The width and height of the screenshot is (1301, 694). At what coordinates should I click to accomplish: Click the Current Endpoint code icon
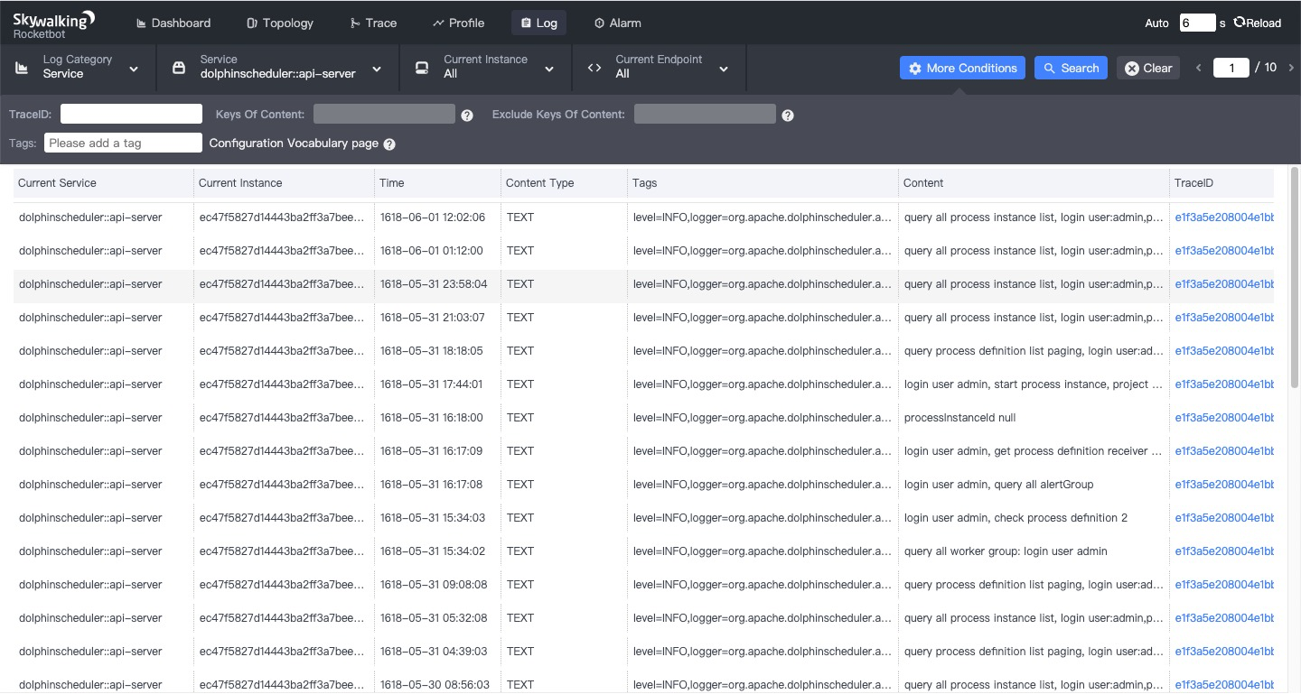click(x=594, y=68)
